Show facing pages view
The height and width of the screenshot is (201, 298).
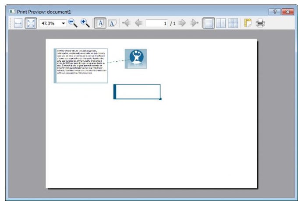pos(221,23)
